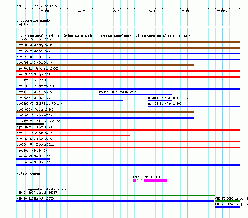Click dgv3540n54 (Cooper2011) label
Screen dimensions: 248x218
(x=36, y=145)
